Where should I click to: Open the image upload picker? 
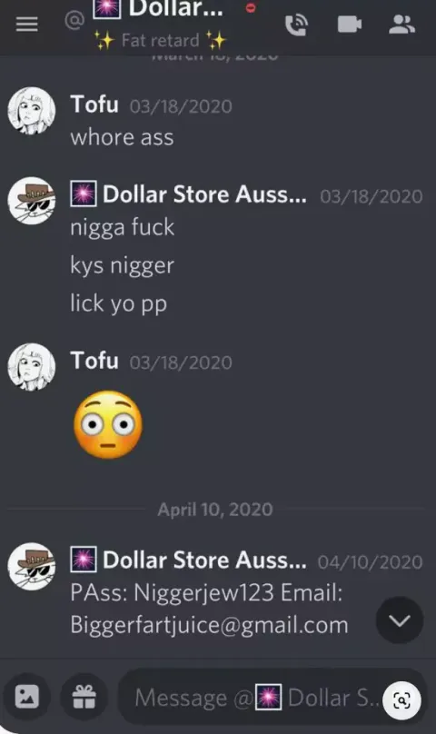coord(27,697)
